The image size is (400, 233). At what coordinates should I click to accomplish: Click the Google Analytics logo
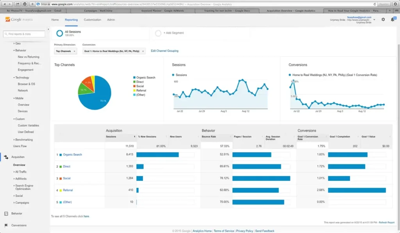20,20
